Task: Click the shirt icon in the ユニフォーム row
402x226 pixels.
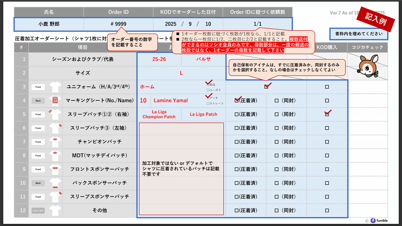Action: (55, 87)
